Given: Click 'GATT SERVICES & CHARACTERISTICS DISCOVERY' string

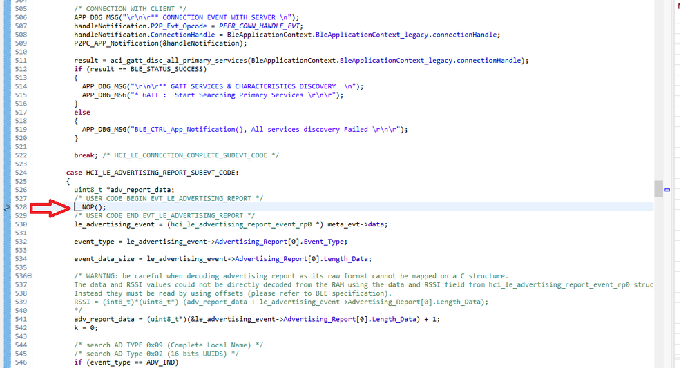Looking at the screenshot, I should coord(253,86).
